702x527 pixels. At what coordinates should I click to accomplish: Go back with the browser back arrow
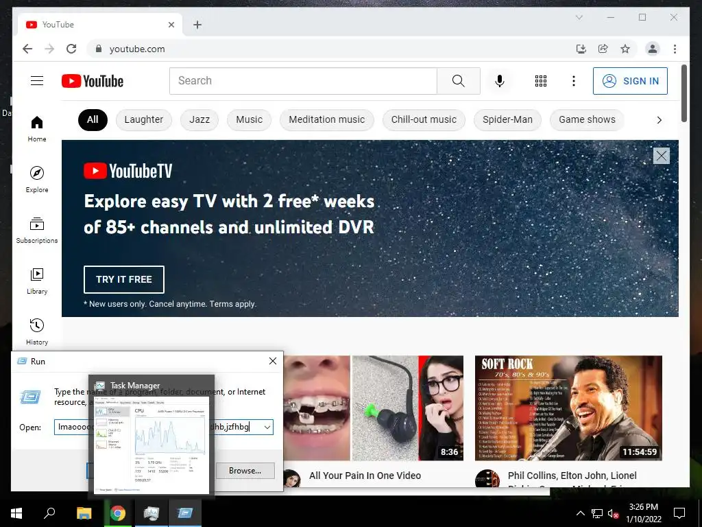27,49
